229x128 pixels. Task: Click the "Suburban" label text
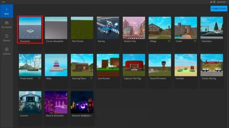206,41
